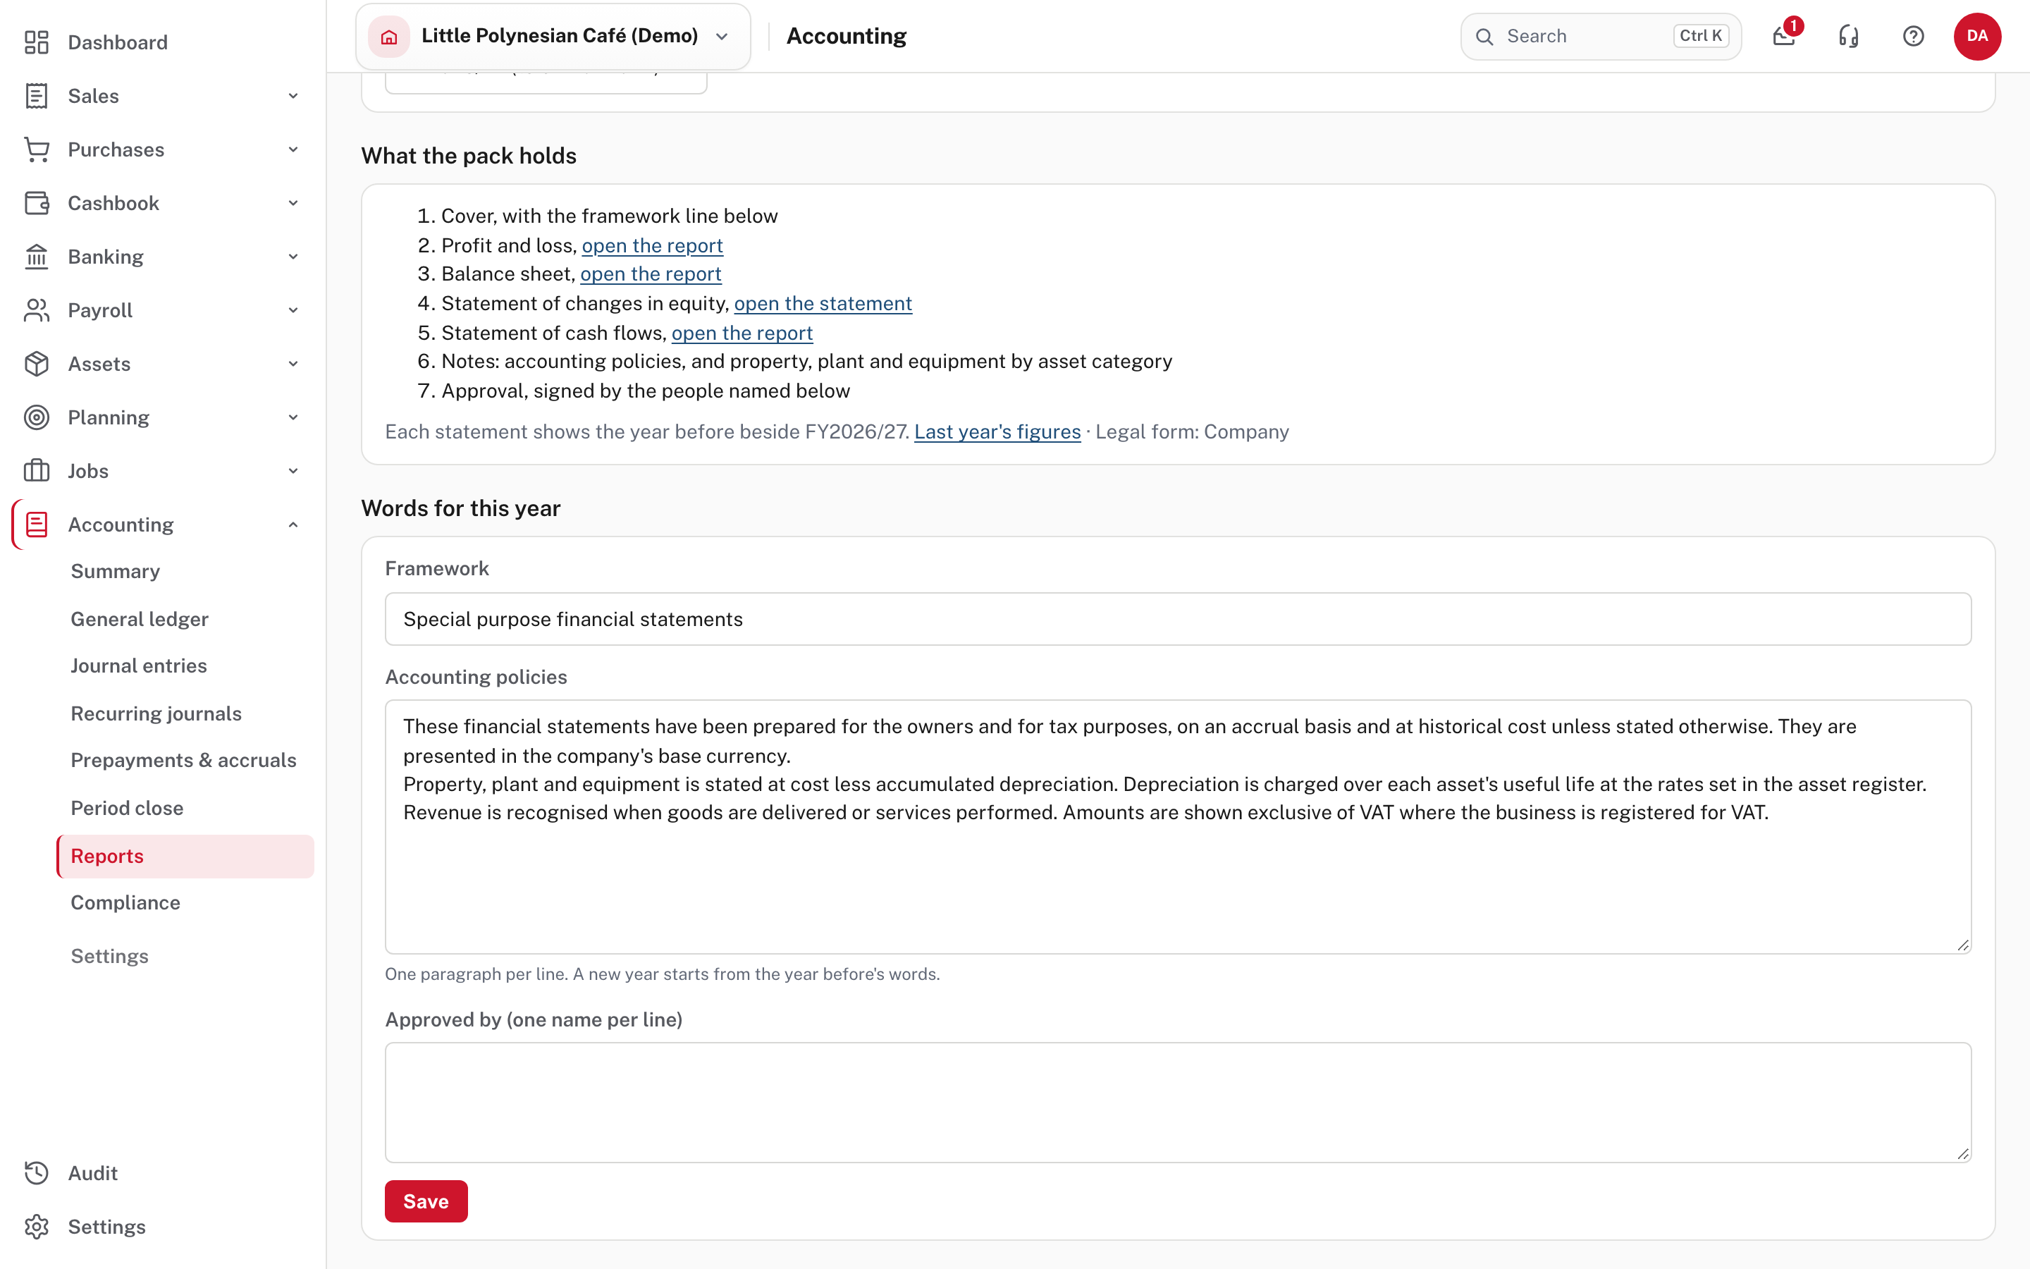This screenshot has height=1269, width=2030.
Task: Open the cash flows report link
Action: pyautogui.click(x=742, y=333)
